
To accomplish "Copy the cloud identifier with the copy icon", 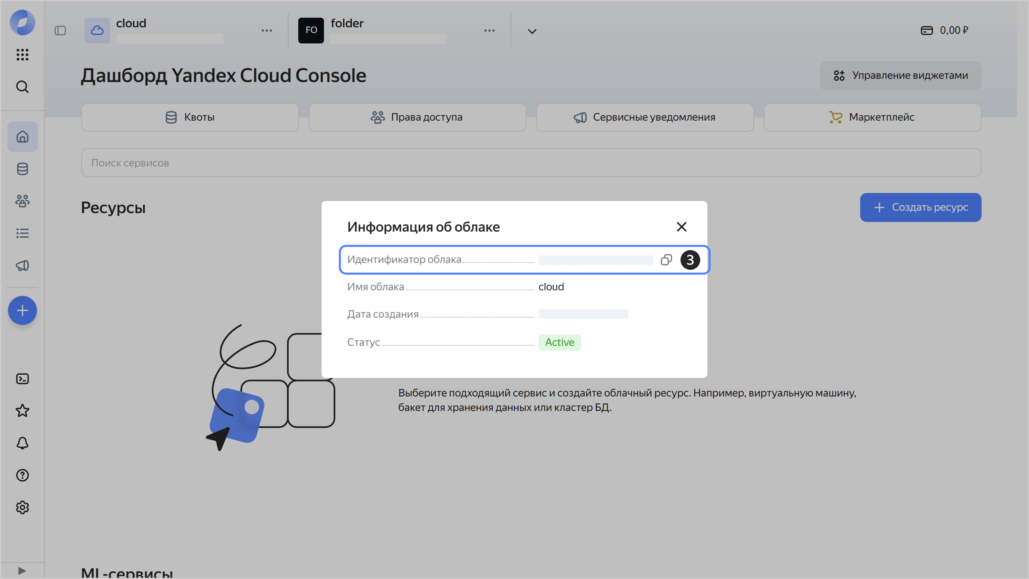I will (x=666, y=259).
